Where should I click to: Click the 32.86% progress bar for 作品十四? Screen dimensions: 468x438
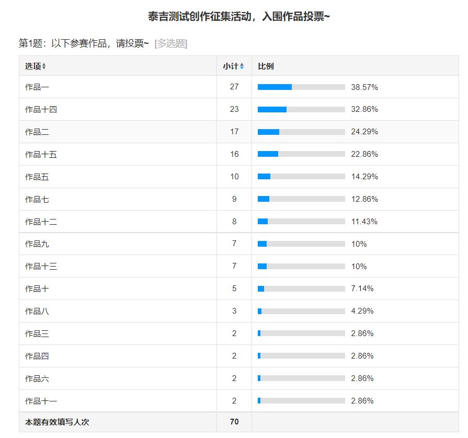pos(301,110)
